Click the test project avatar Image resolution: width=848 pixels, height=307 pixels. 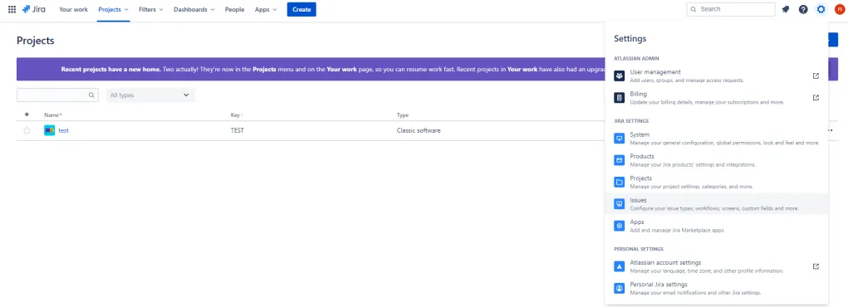pyautogui.click(x=49, y=130)
